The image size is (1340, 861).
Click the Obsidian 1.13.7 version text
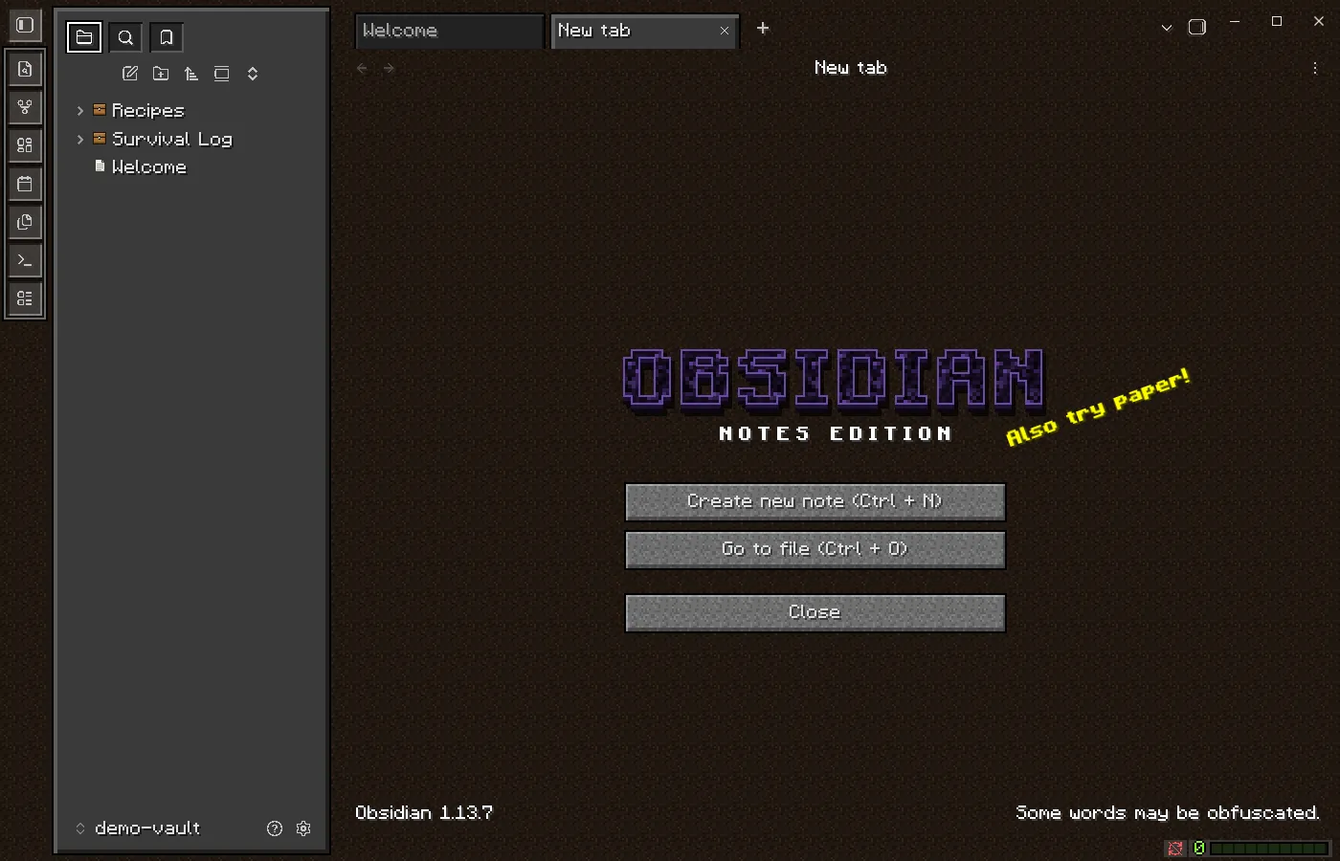pos(424,813)
